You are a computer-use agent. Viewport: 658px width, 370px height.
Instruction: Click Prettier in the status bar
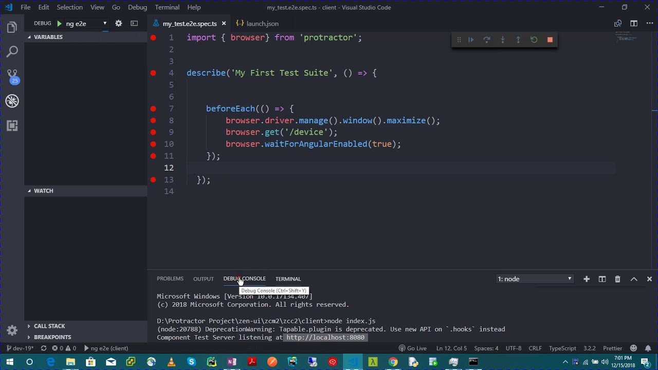[x=613, y=348]
